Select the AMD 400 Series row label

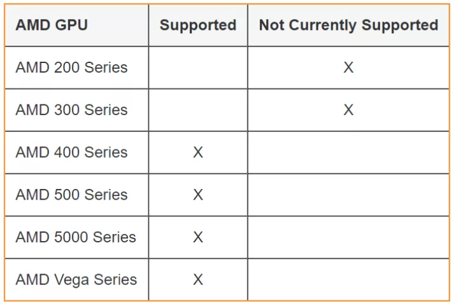(x=71, y=153)
